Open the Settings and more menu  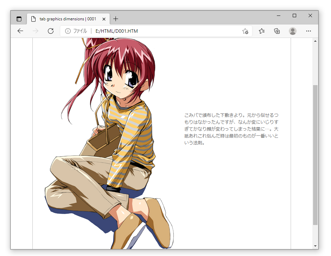(309, 31)
